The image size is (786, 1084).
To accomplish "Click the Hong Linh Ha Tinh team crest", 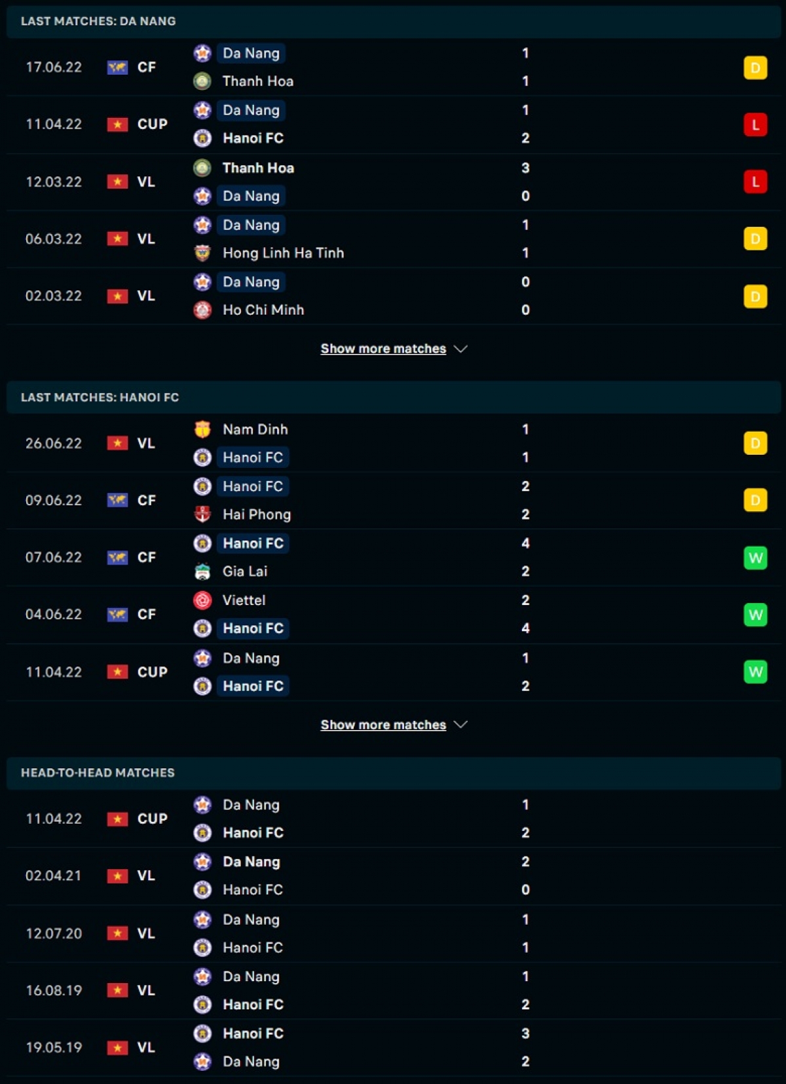I will click(202, 253).
